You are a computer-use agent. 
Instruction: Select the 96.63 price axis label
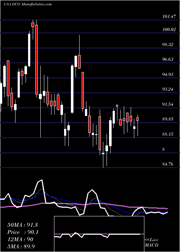coord(168,59)
